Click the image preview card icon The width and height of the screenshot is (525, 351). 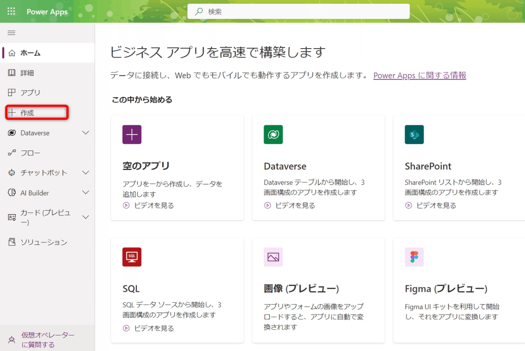(x=273, y=257)
